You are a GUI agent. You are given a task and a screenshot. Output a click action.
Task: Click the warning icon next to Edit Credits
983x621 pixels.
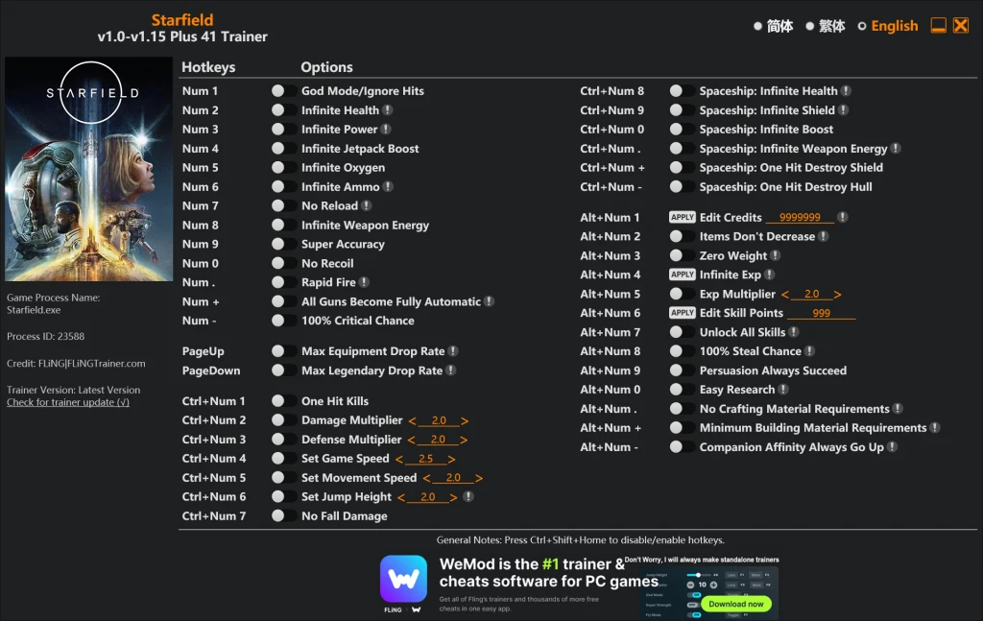842,217
